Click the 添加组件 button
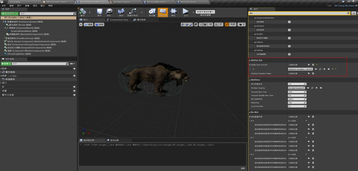Screen dimensions: 358x171 coord(10,14)
